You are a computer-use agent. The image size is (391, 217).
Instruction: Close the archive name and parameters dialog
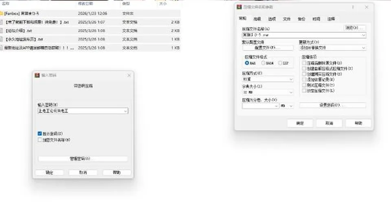pyautogui.click(x=367, y=7)
